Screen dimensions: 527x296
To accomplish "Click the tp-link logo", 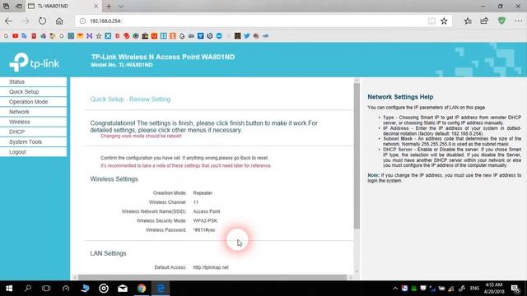I will 35,62.
